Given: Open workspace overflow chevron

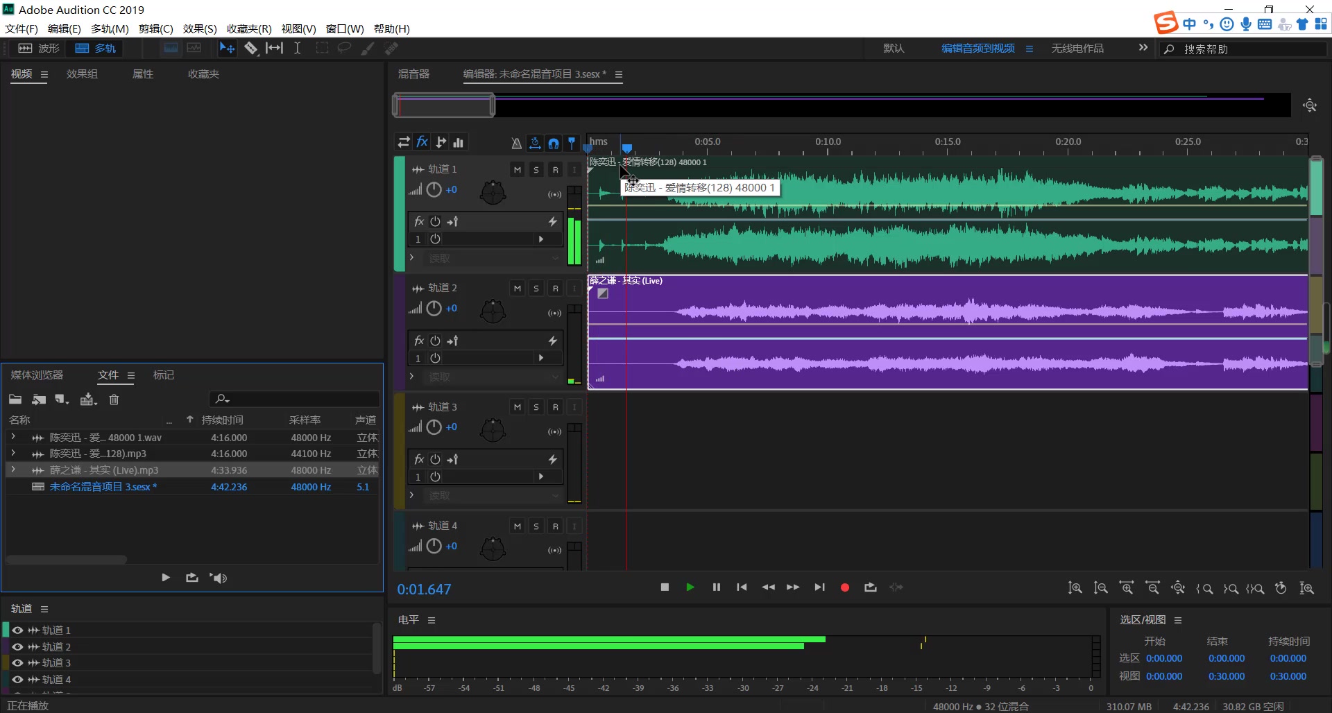Looking at the screenshot, I should coord(1143,48).
